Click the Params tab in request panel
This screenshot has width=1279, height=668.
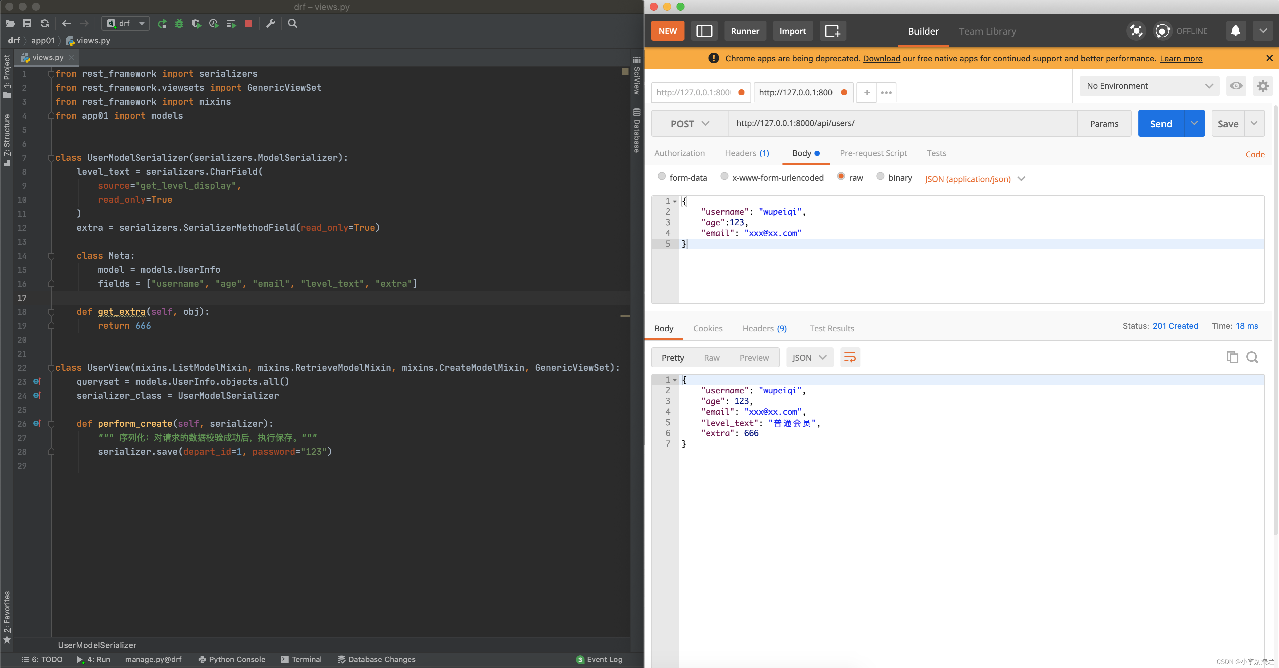pyautogui.click(x=1104, y=123)
